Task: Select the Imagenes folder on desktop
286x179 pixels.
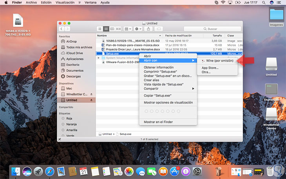Action: [x=277, y=17]
